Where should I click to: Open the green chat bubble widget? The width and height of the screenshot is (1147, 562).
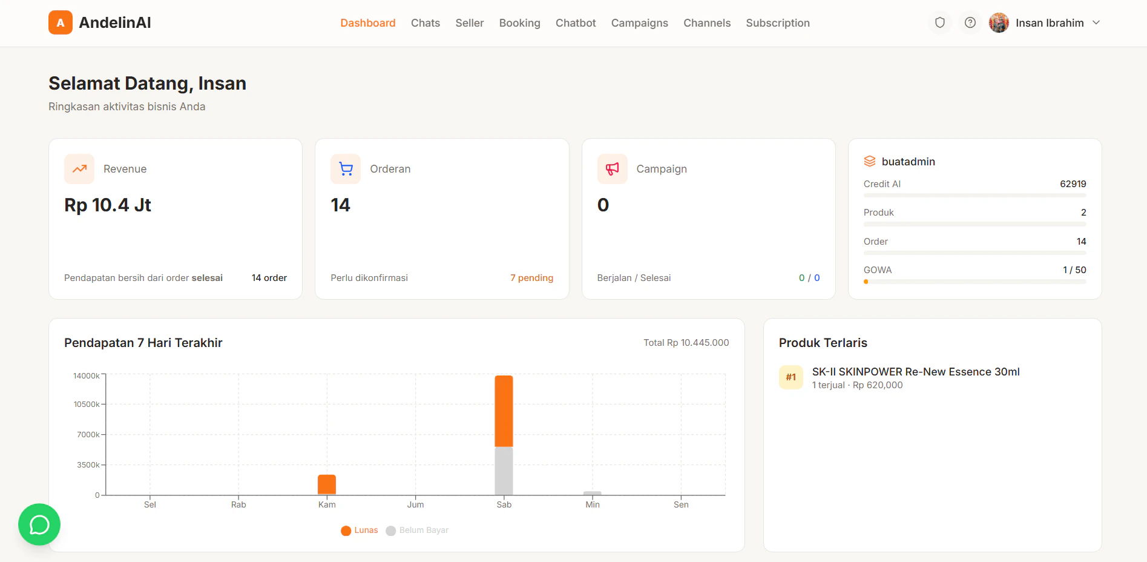click(x=39, y=524)
